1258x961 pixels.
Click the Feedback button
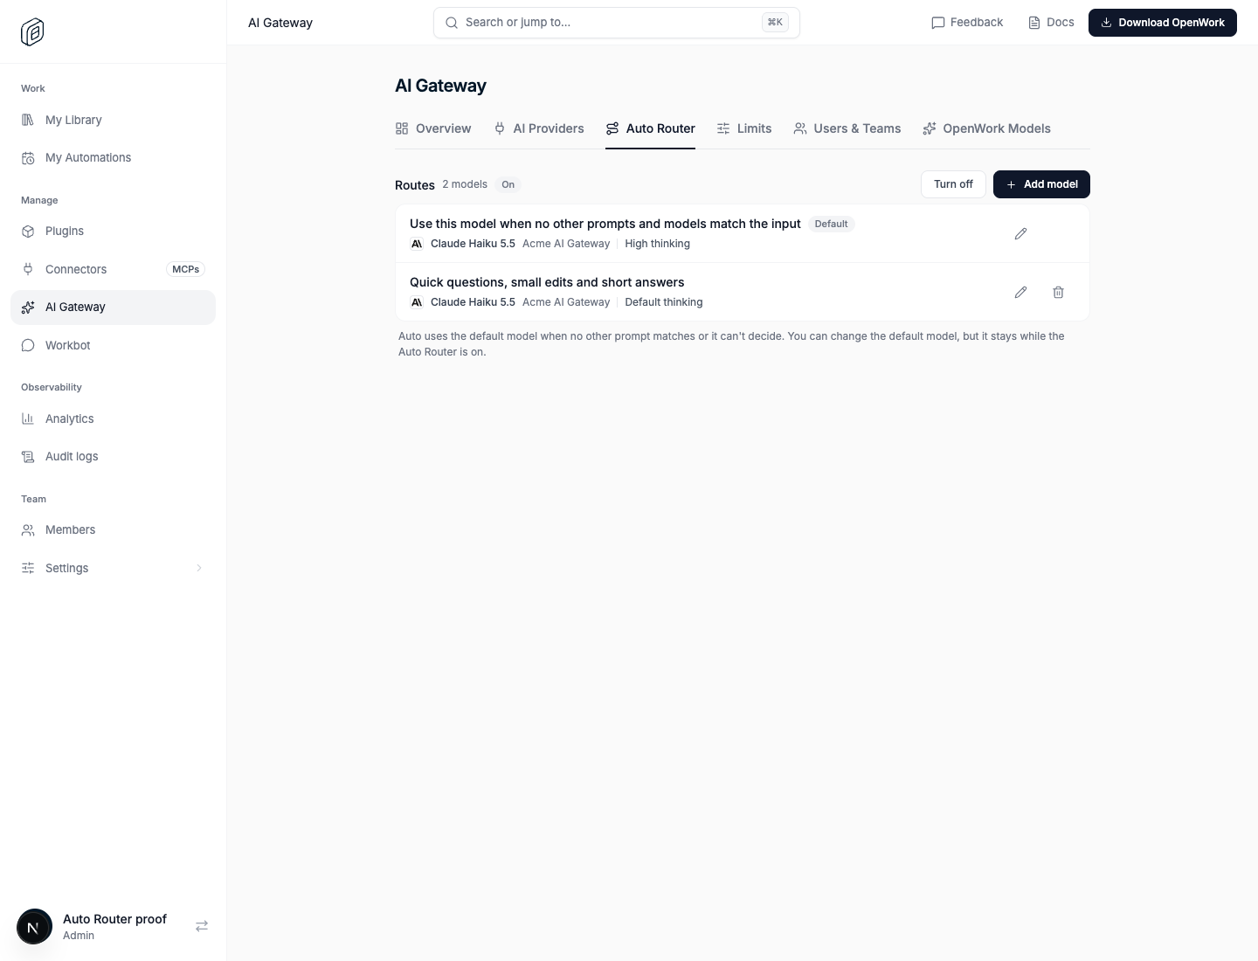(967, 23)
